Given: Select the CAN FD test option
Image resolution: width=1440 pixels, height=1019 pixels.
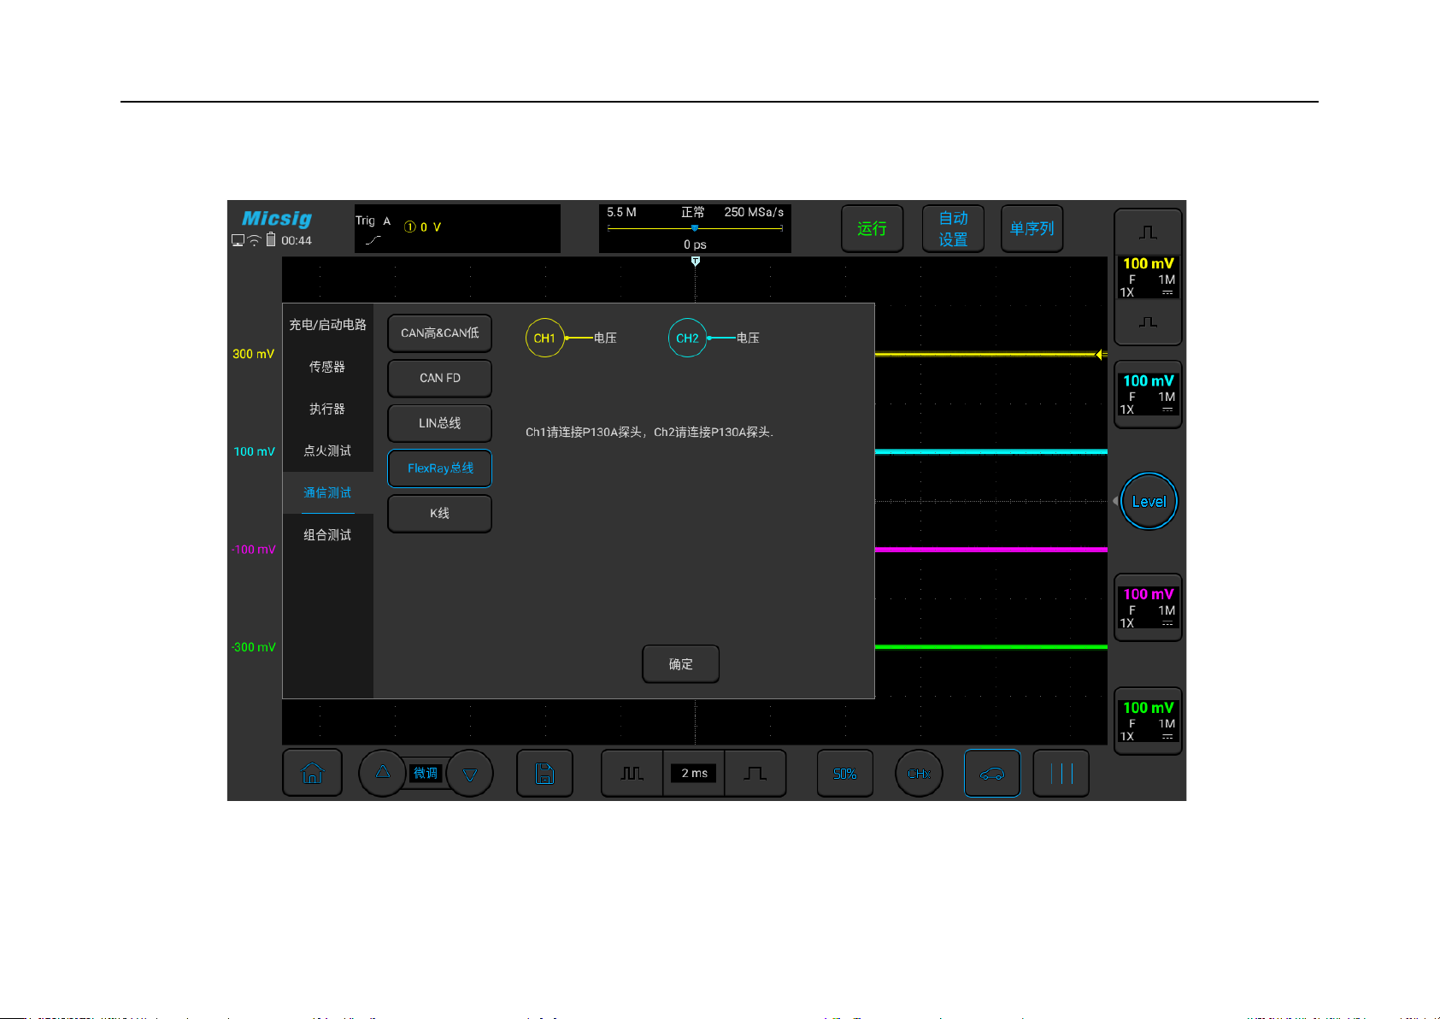Looking at the screenshot, I should click(439, 378).
